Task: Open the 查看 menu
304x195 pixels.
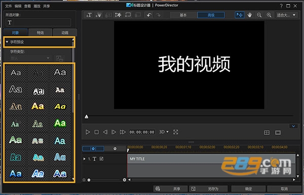Action: click(x=27, y=6)
